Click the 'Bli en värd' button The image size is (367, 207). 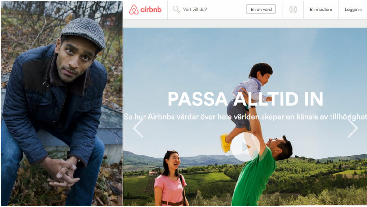click(261, 10)
